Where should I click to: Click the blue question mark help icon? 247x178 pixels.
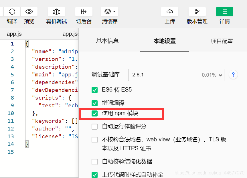pos(233,75)
